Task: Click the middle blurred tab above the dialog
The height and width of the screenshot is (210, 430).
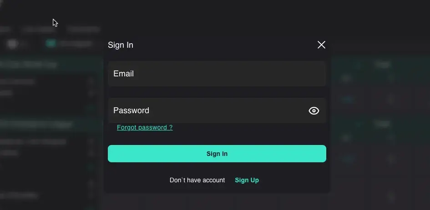Action: (39, 29)
